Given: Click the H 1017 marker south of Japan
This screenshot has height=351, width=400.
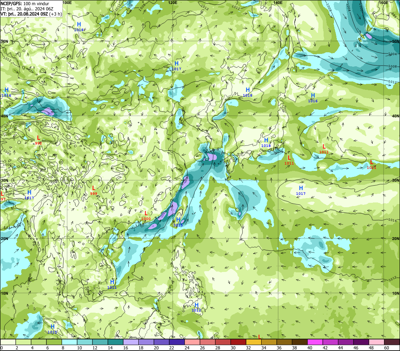Looking at the screenshot, I should click(x=301, y=190).
